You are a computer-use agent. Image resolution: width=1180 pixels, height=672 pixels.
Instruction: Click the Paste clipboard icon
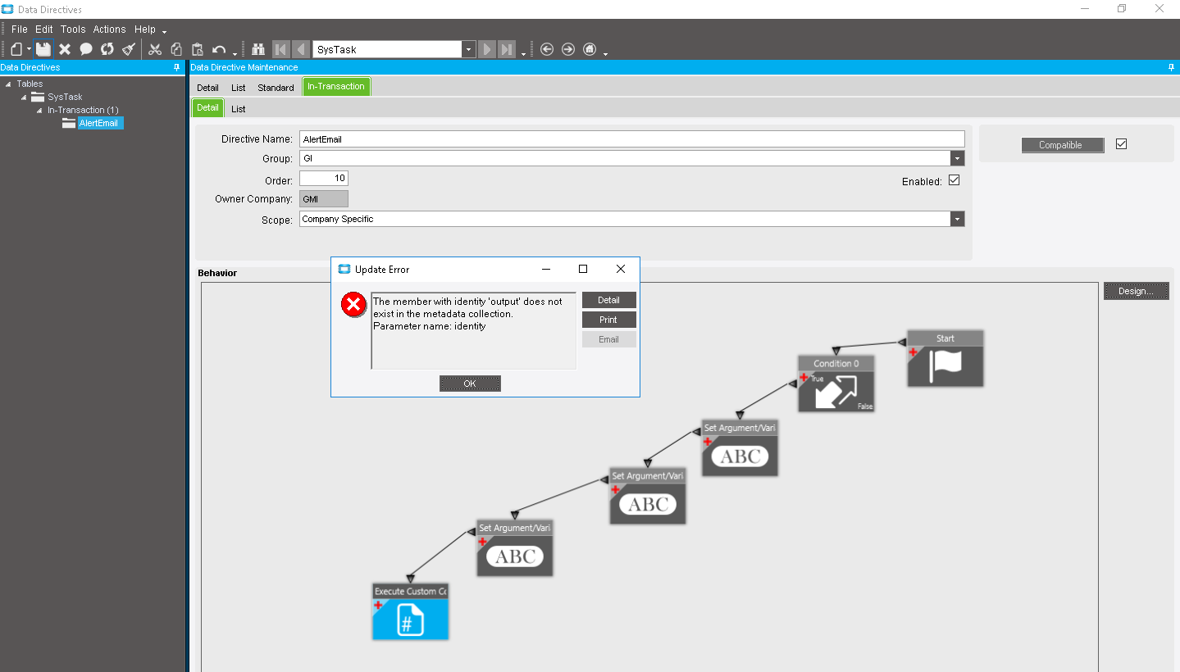tap(198, 49)
